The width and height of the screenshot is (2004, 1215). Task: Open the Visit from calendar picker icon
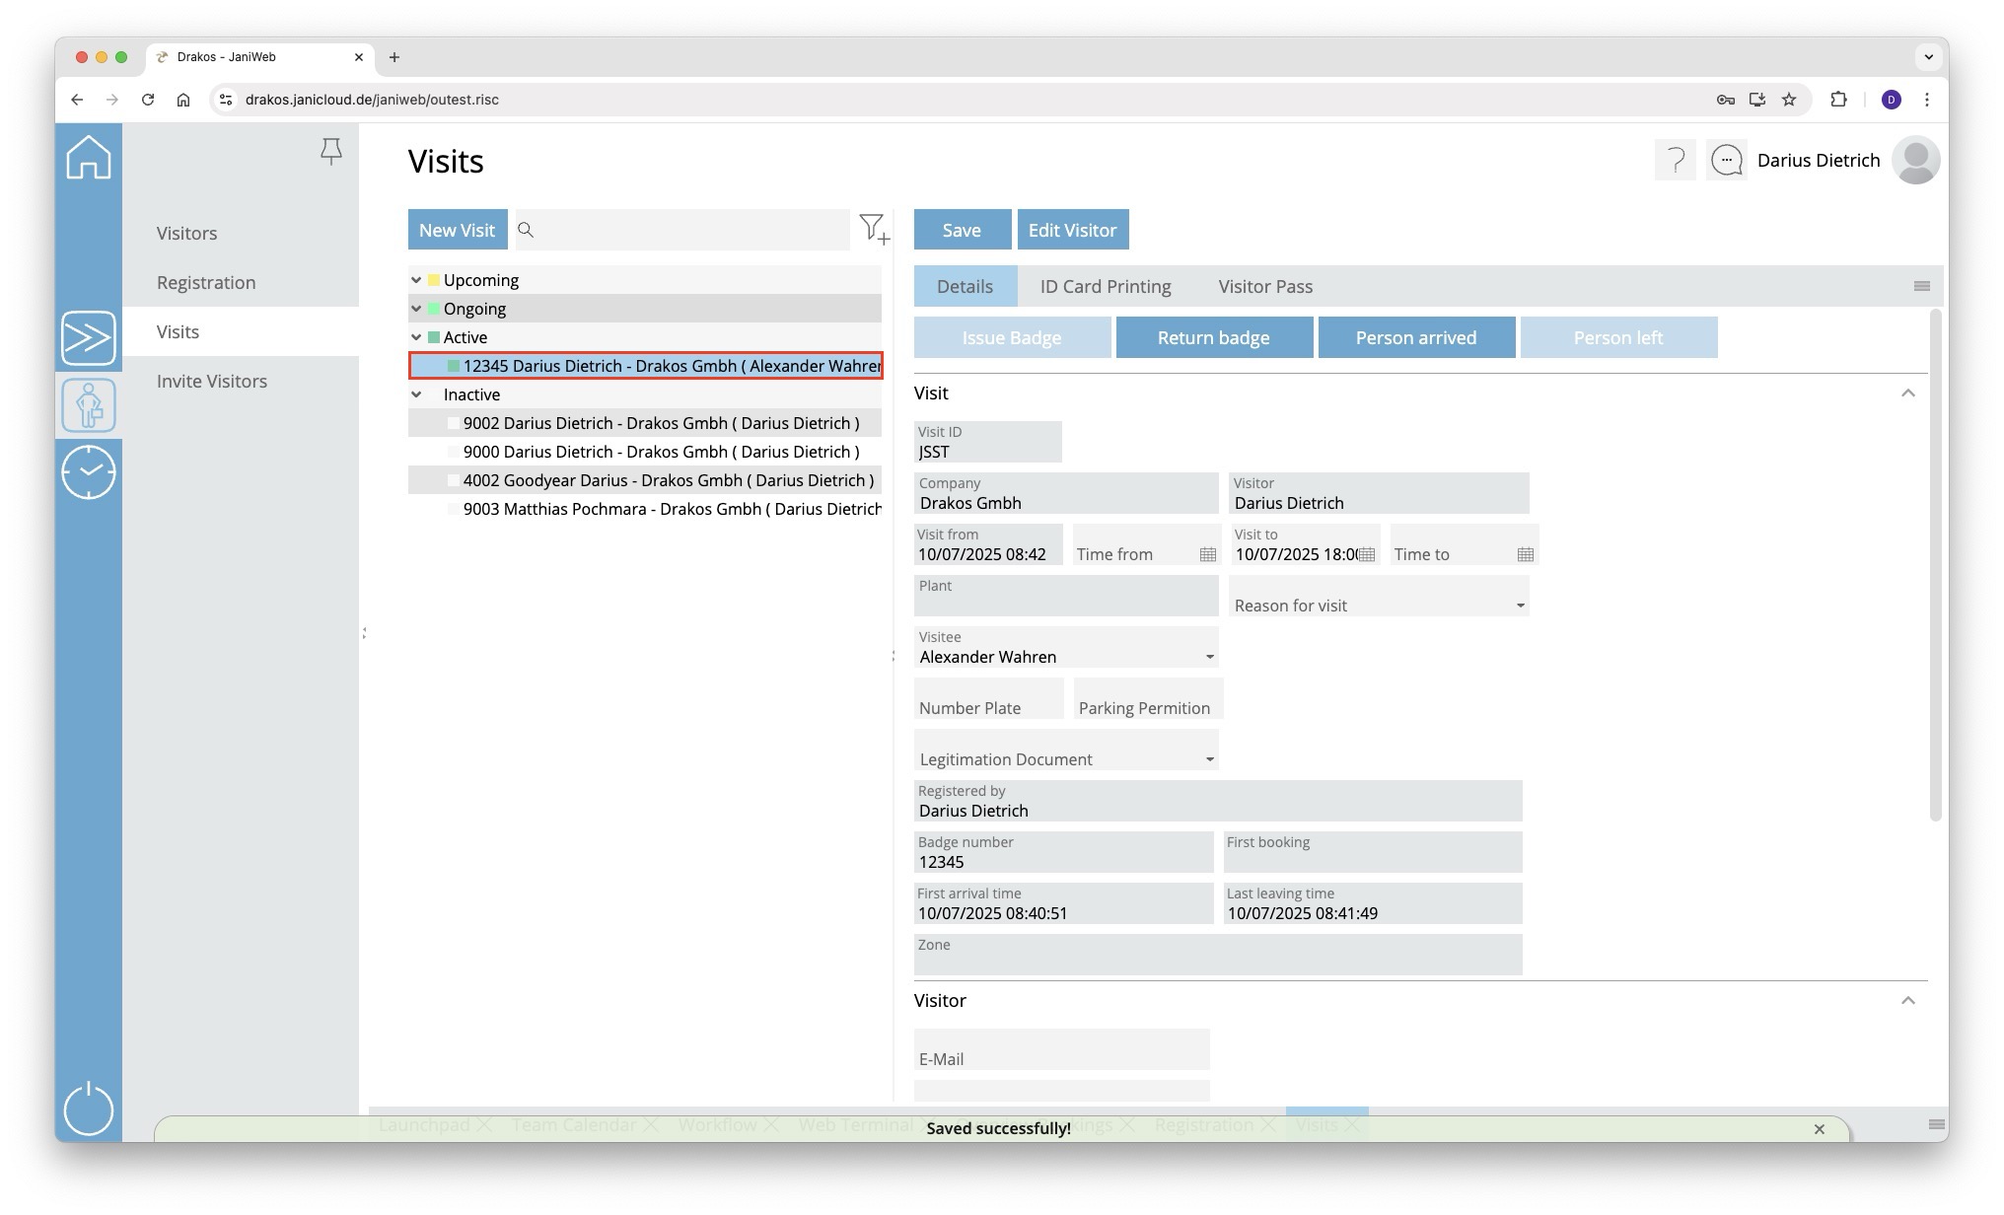(1207, 554)
